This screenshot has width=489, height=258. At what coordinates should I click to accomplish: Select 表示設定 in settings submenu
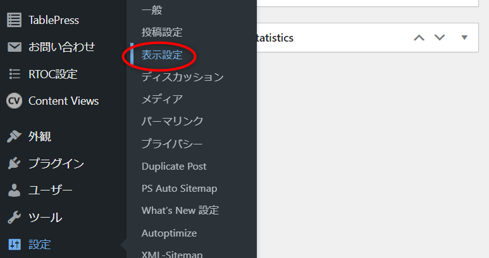pyautogui.click(x=162, y=55)
